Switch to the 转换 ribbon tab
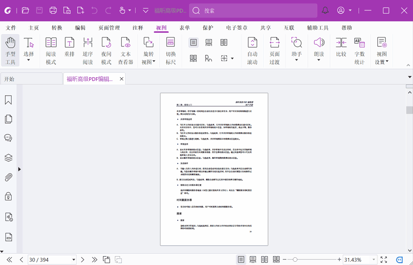413x265 pixels. (56, 28)
